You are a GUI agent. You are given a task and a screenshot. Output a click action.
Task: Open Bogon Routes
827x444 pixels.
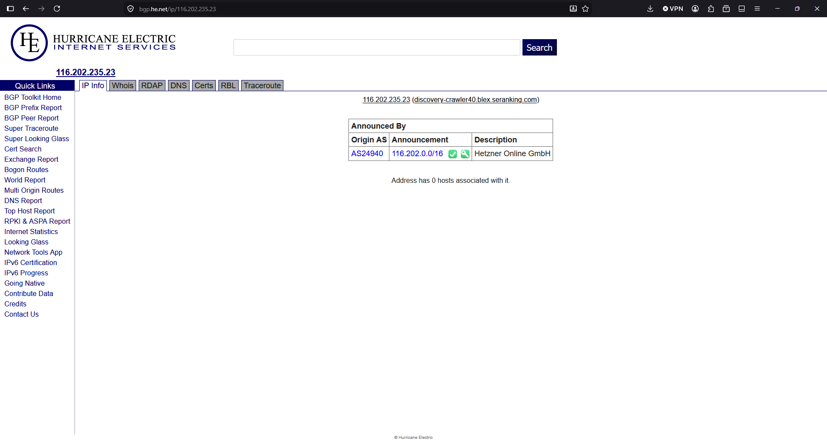pyautogui.click(x=26, y=170)
